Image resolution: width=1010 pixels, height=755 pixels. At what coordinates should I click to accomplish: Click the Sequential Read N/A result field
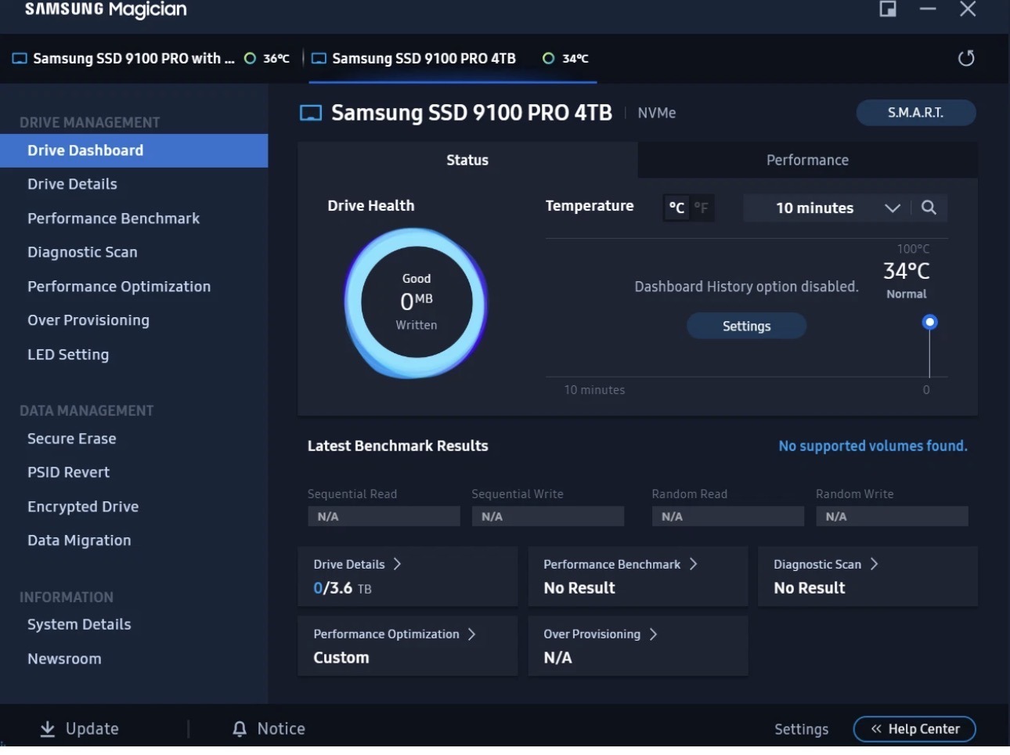[384, 516]
